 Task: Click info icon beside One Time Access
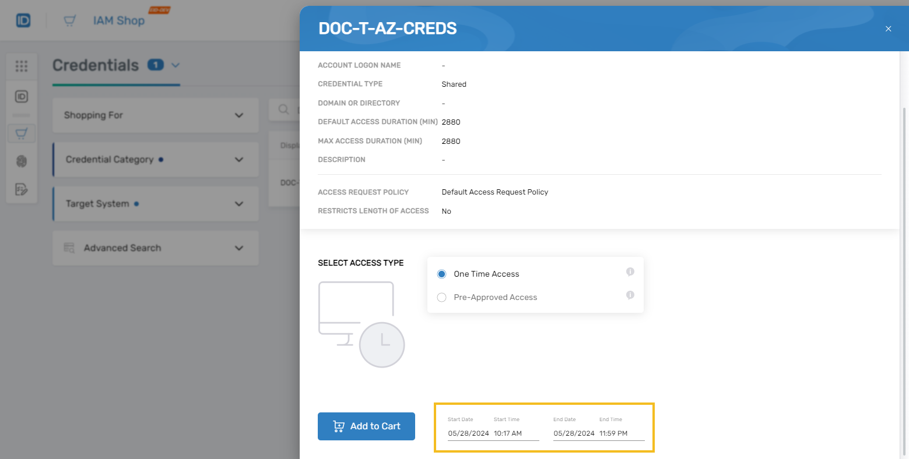630,272
